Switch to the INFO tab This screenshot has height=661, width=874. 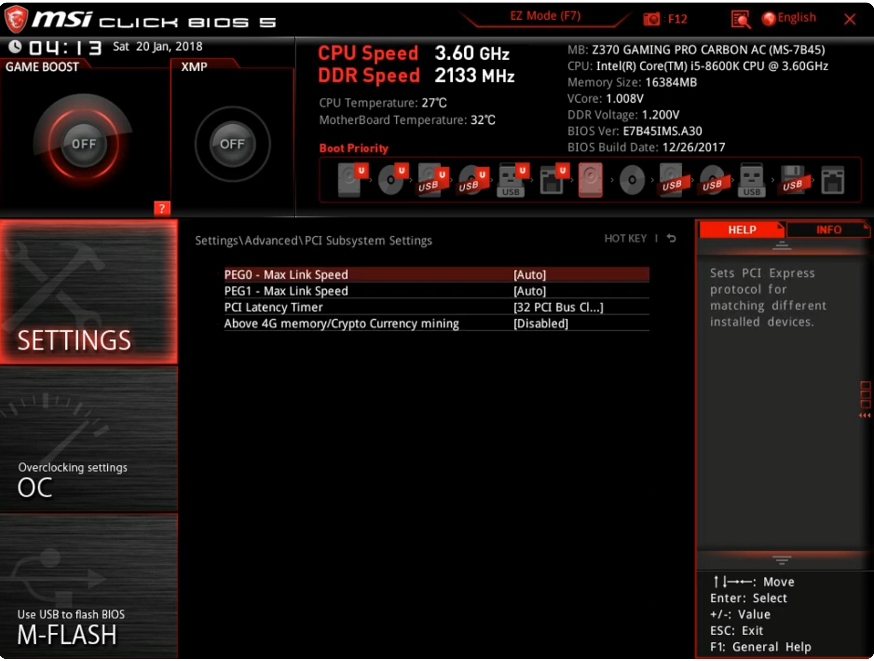828,230
